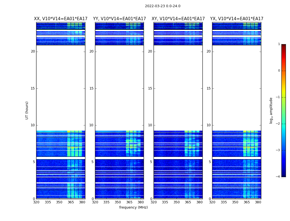Click the blank data gap in XY panel

click(x=178, y=88)
